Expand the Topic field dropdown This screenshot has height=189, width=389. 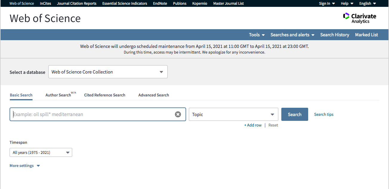pyautogui.click(x=234, y=114)
